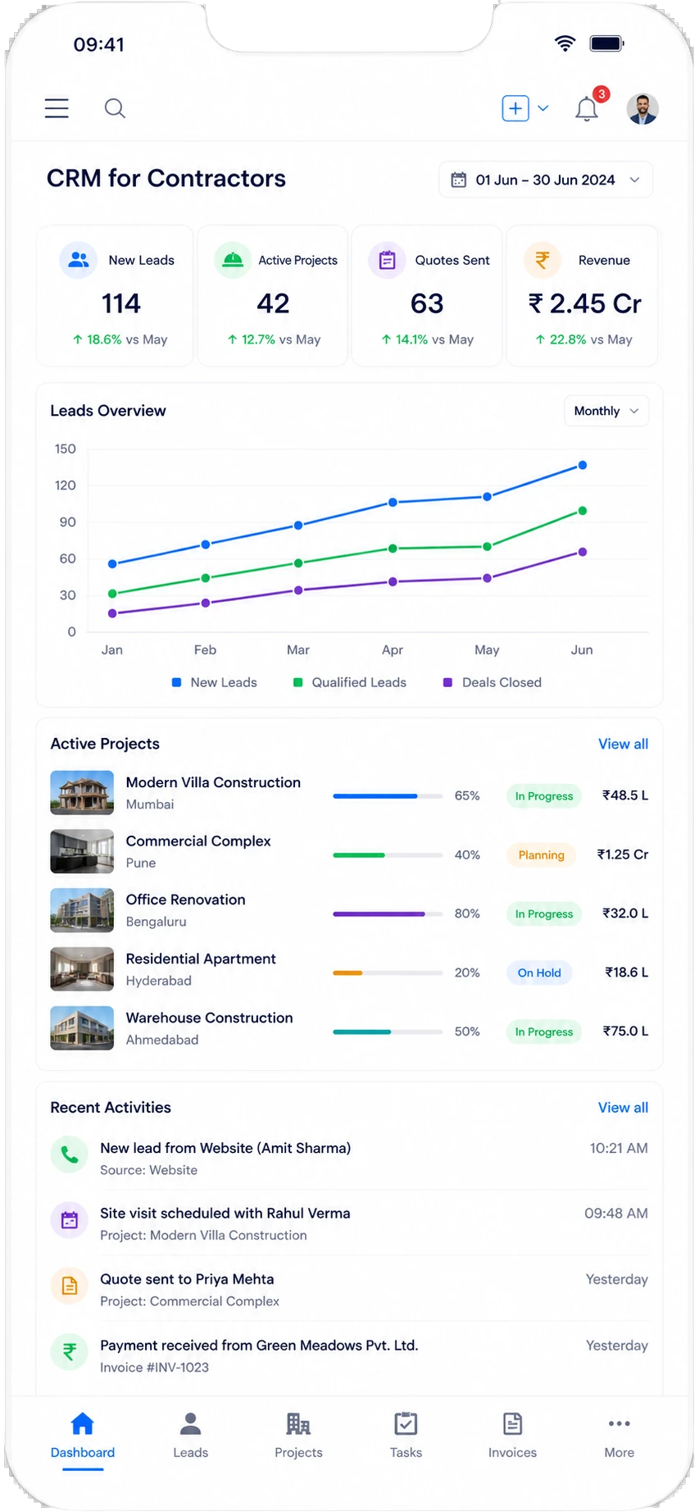Screen dimensions: 699x1512
Task: Click In Progress badge for Office Renovation
Action: 544,914
